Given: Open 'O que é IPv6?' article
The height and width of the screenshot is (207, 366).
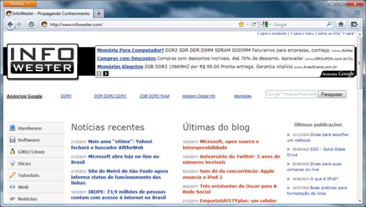Looking at the screenshot, I should click(x=324, y=179).
